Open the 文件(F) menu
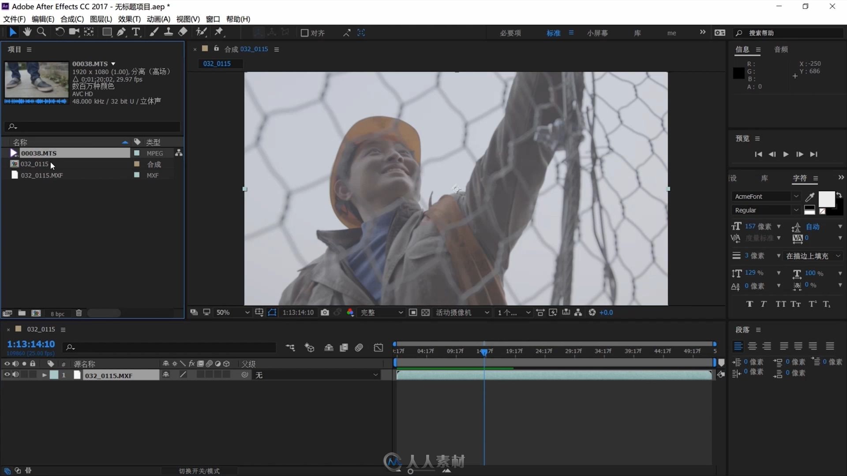The image size is (847, 476). coord(14,19)
